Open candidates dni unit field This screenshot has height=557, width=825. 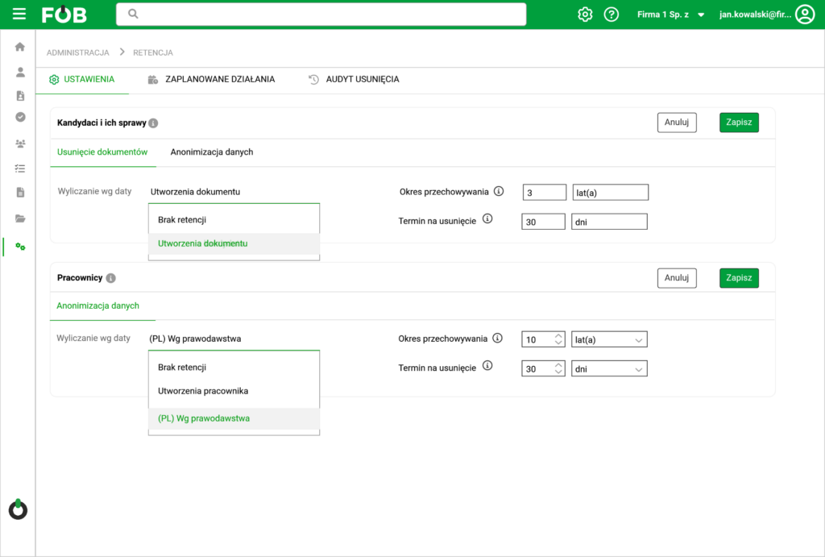click(609, 222)
